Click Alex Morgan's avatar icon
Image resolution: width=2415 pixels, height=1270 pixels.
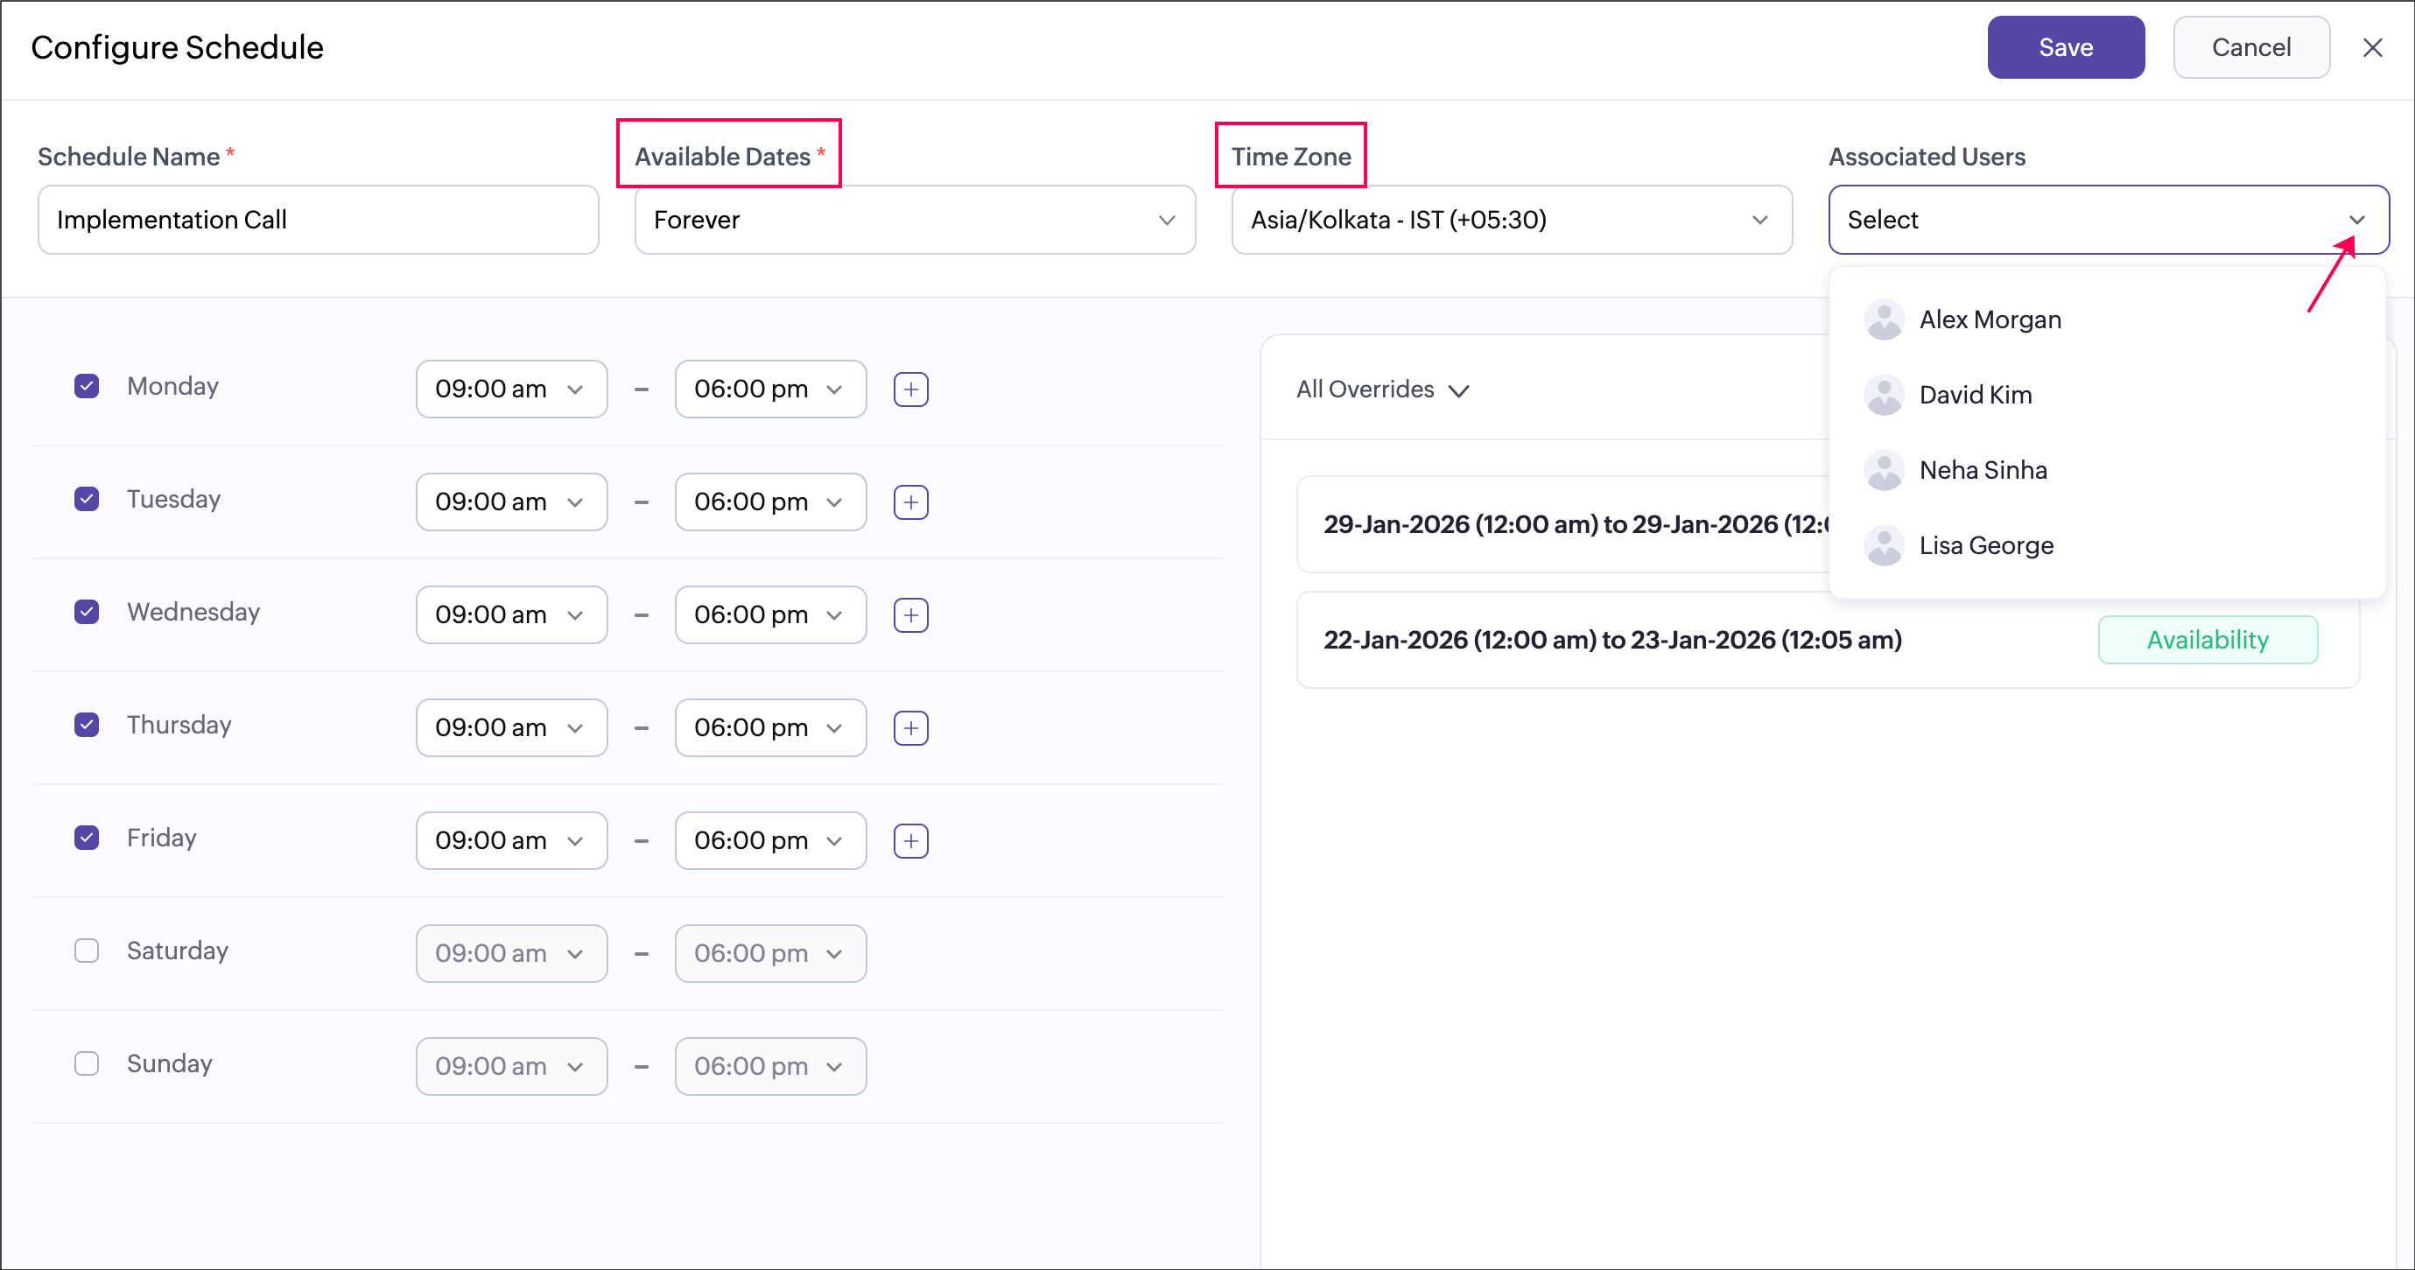1884,319
